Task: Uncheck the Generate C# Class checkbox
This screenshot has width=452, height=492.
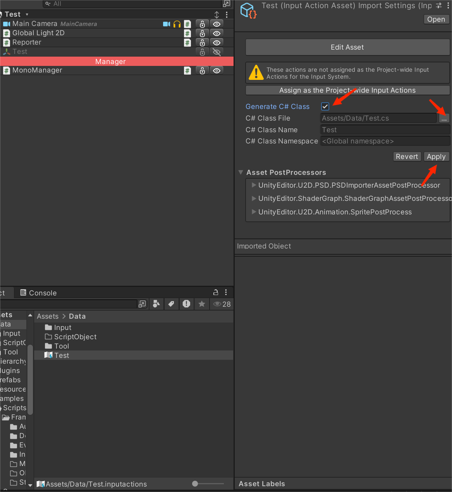Action: [325, 106]
